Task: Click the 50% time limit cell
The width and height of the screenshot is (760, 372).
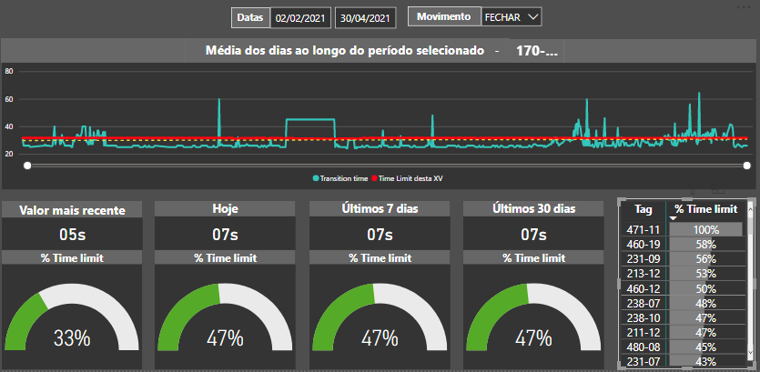Action: tap(705, 288)
